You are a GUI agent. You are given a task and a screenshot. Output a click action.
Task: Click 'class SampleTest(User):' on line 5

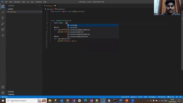61,21
